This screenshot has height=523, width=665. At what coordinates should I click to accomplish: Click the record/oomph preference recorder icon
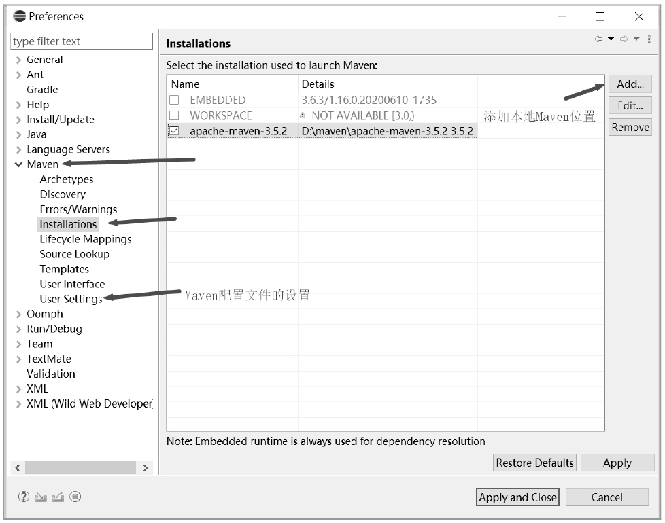click(x=75, y=497)
